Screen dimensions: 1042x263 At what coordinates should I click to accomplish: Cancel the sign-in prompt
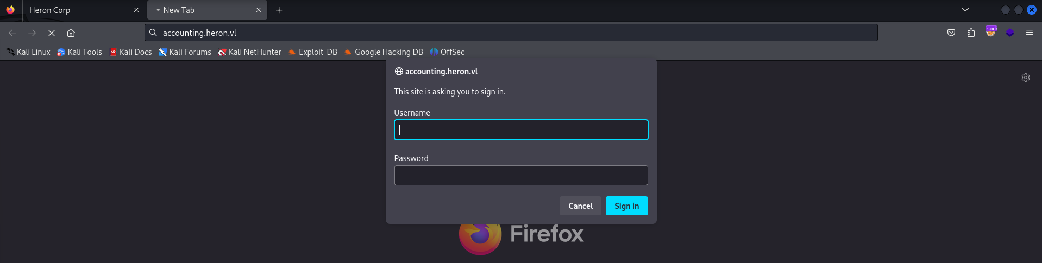580,206
